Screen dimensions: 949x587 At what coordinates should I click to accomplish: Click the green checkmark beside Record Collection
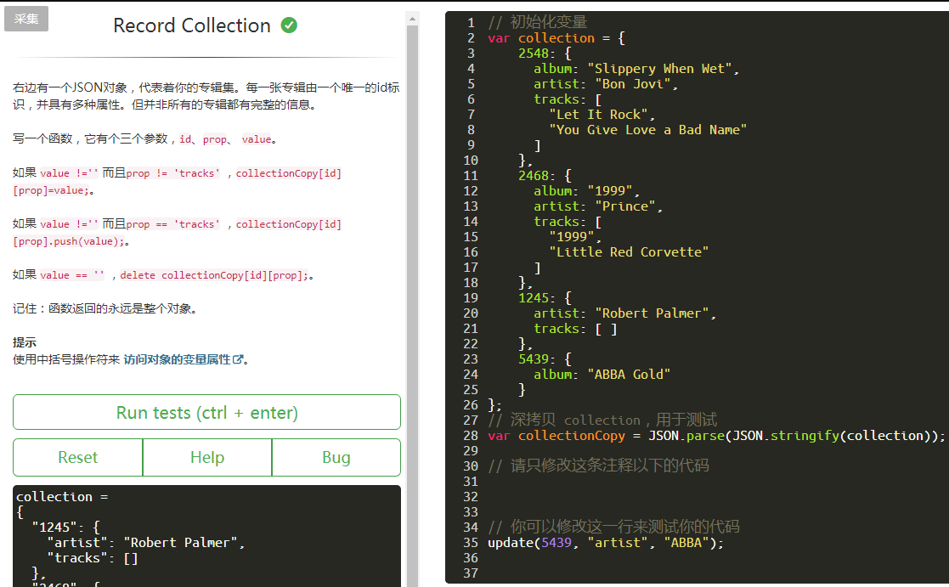[289, 25]
